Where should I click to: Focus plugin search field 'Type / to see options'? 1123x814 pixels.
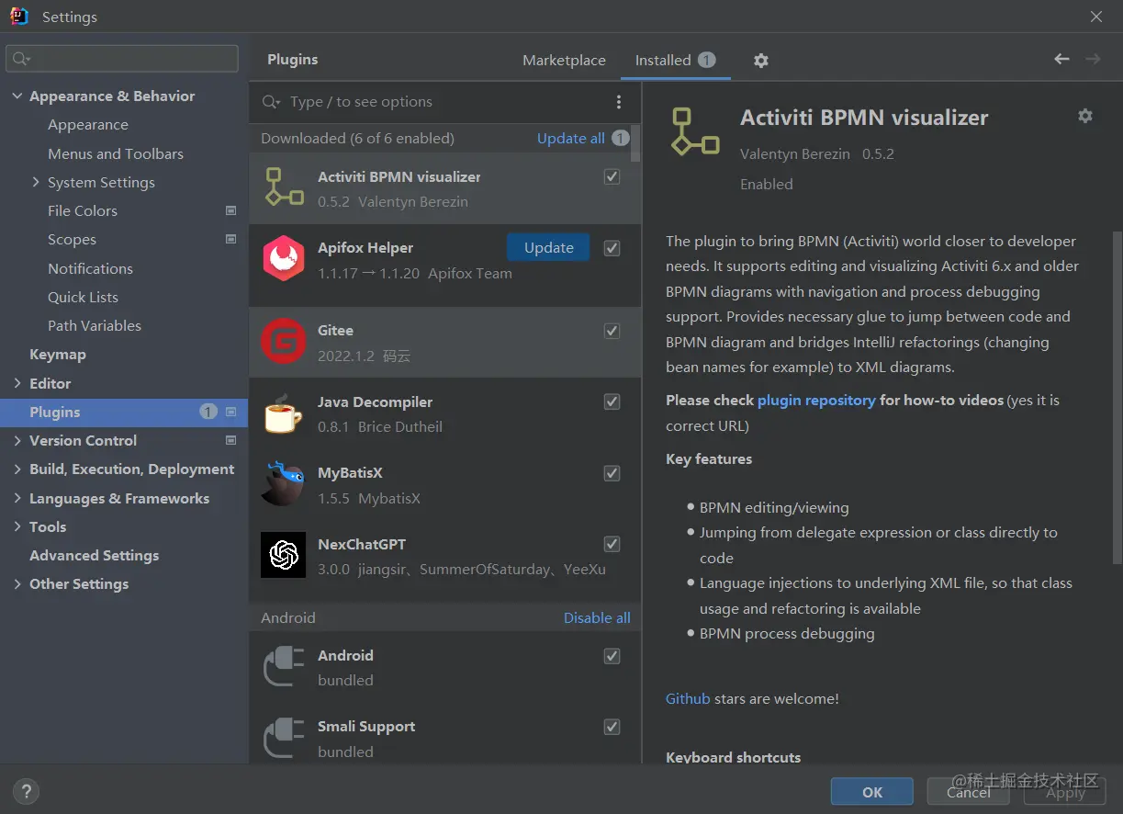[x=432, y=102]
